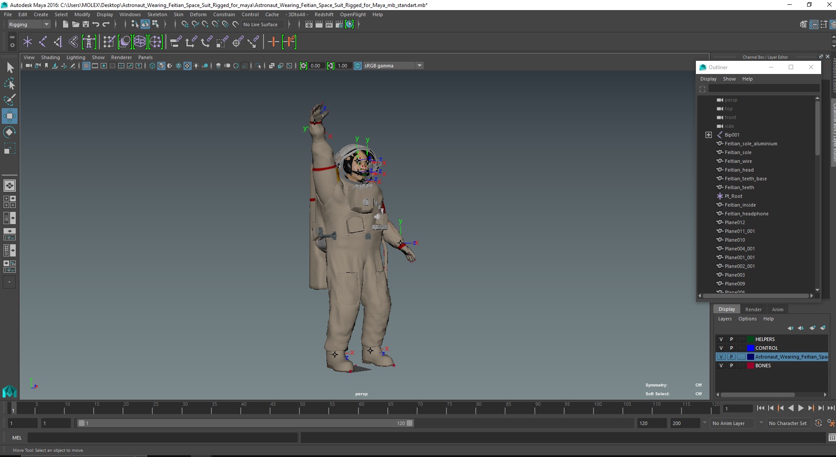Image resolution: width=836 pixels, height=457 pixels.
Task: Choose the Select Tool arrow in toolbox
Action: pos(10,67)
